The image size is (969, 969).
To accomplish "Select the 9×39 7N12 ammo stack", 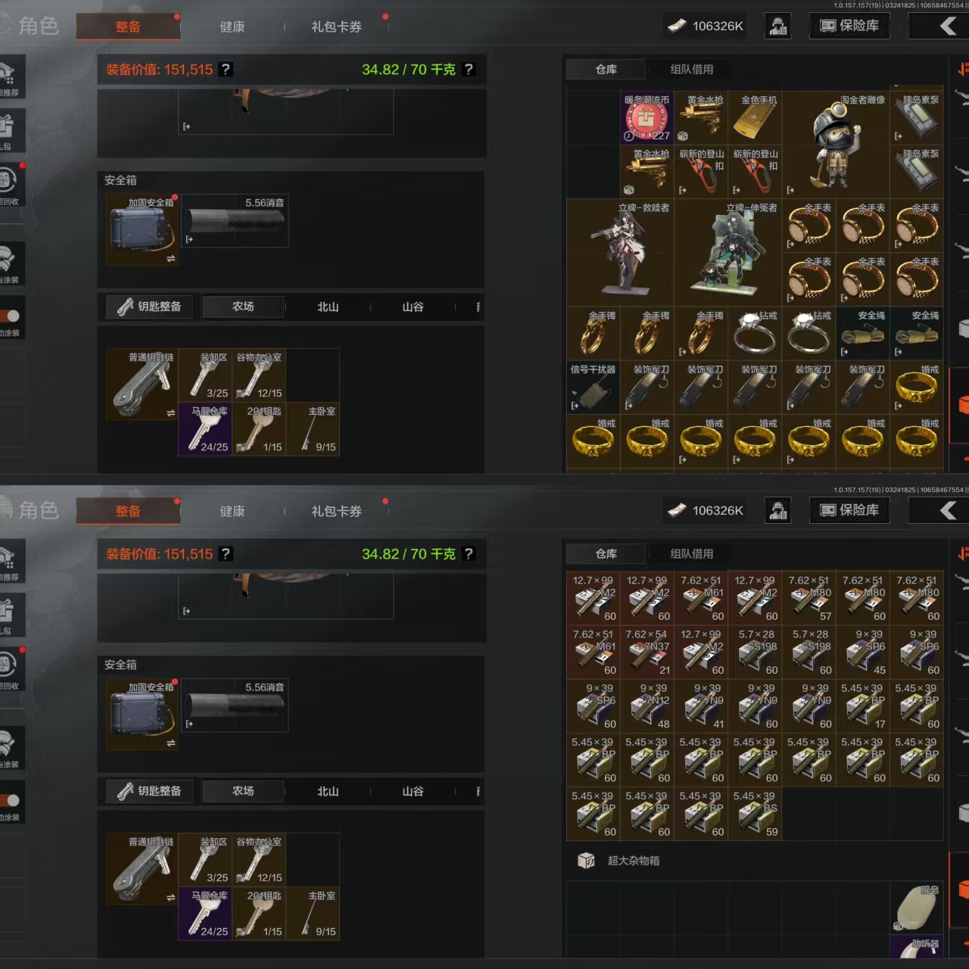I will click(x=647, y=706).
